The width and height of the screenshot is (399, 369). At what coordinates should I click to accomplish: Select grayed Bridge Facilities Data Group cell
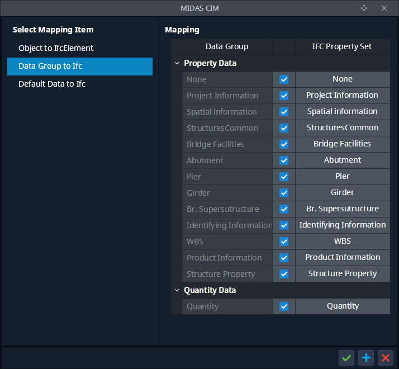pos(227,144)
